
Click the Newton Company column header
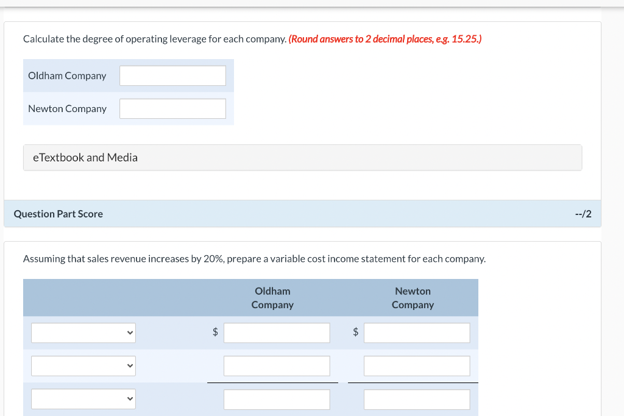pos(413,298)
